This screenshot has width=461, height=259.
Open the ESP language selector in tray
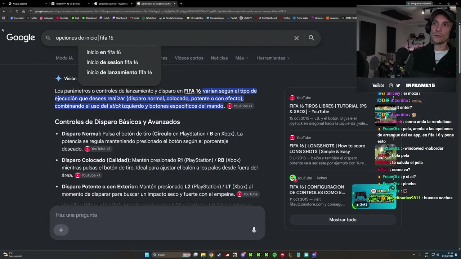pyautogui.click(x=426, y=255)
